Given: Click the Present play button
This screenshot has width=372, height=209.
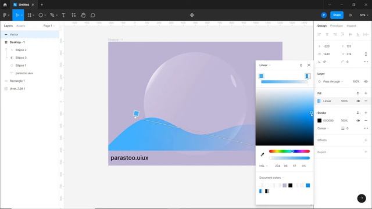Looking at the screenshot, I should pos(350,15).
